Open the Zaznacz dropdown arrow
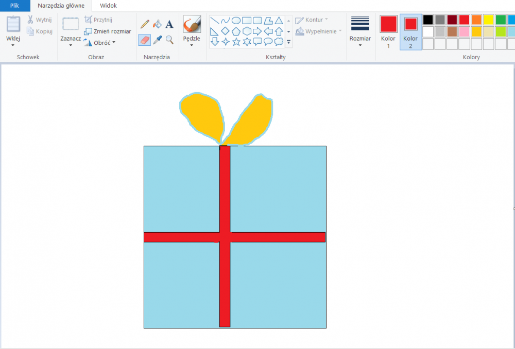 pyautogui.click(x=71, y=45)
